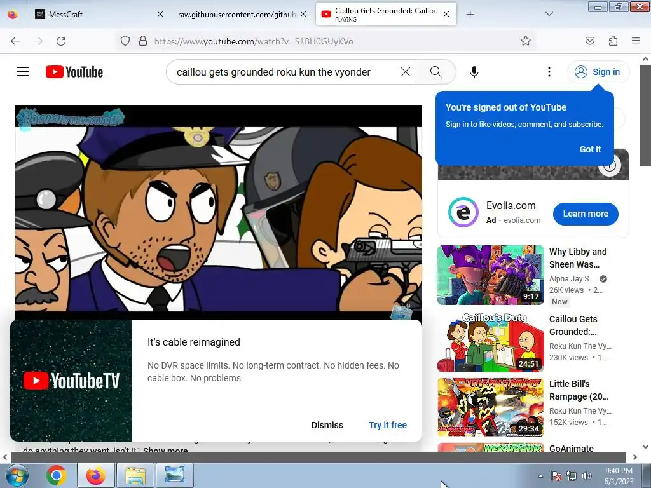
Task: Open File Explorer from the taskbar
Action: tap(135, 475)
